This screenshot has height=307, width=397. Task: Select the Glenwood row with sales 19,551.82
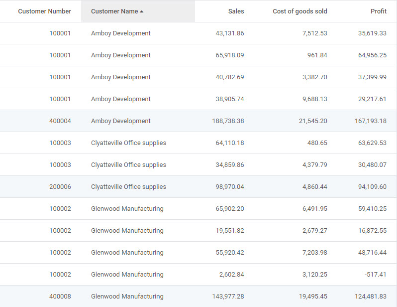pyautogui.click(x=198, y=230)
